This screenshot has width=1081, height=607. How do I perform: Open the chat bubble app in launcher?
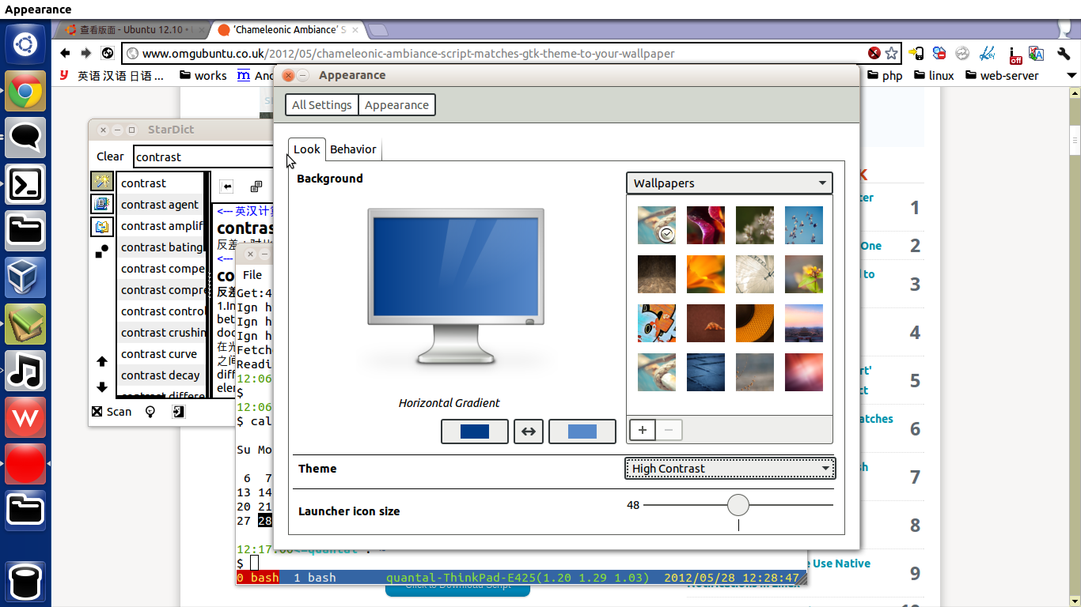(x=25, y=138)
